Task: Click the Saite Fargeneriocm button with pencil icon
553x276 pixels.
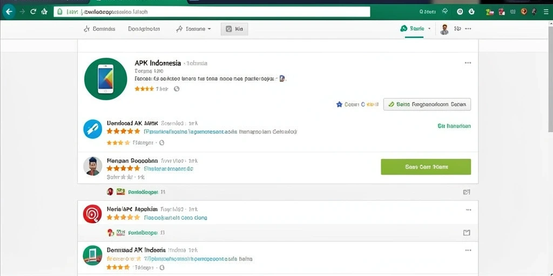Action: pos(427,104)
